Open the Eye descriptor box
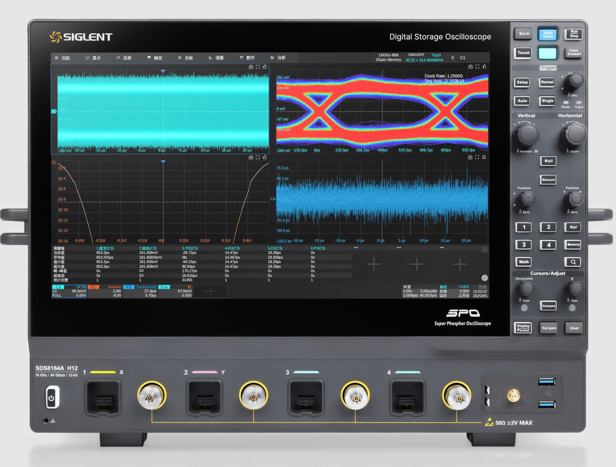Image resolution: width=616 pixels, height=467 pixels. pos(176,291)
